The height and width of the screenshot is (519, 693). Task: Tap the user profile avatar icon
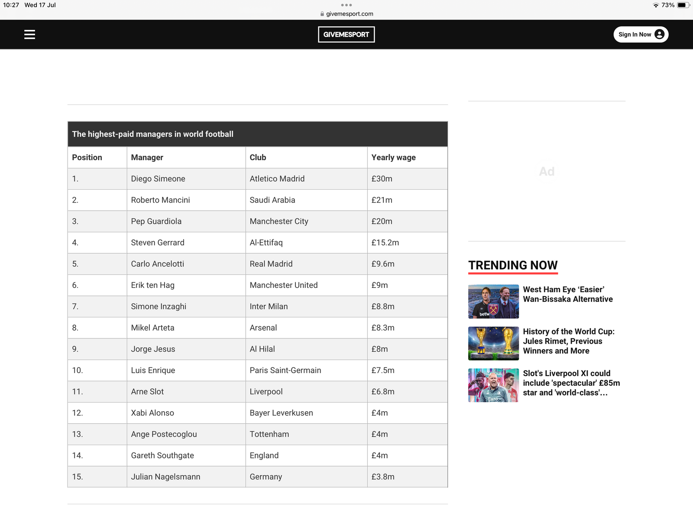(659, 35)
